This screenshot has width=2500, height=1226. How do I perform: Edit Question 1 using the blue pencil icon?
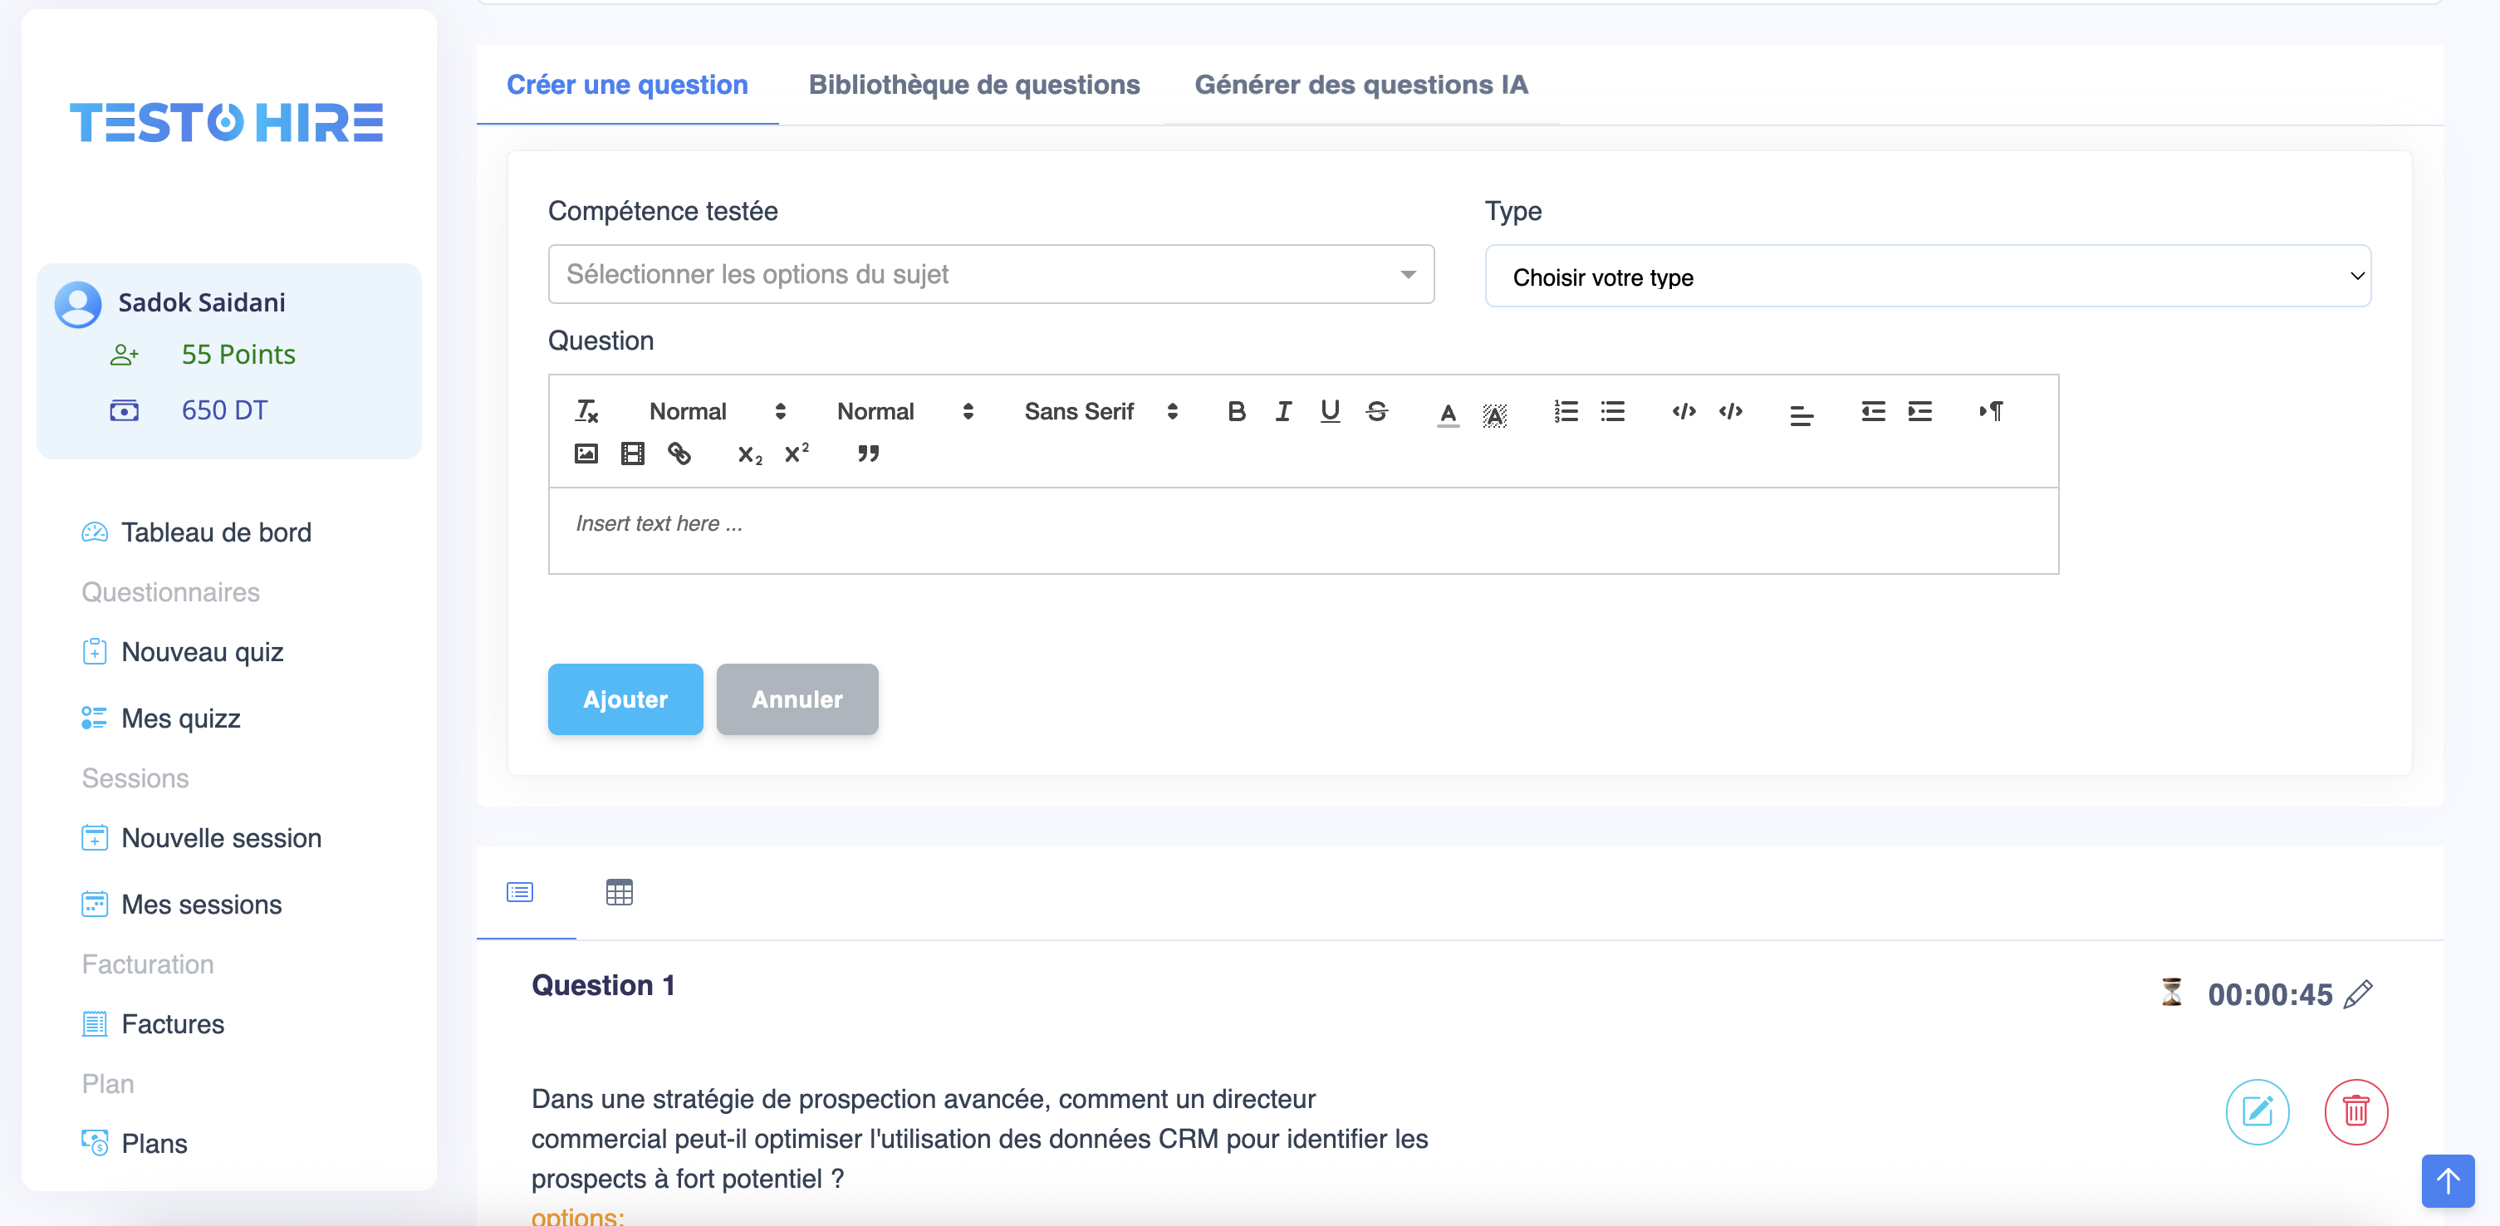point(2257,1111)
